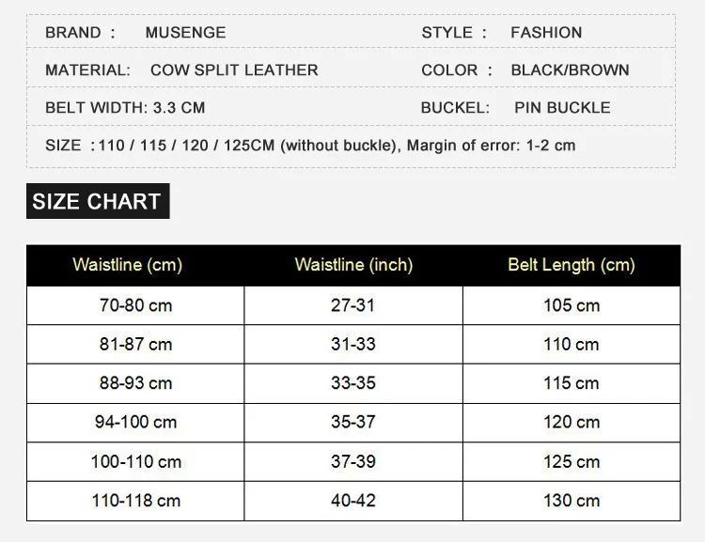The height and width of the screenshot is (542, 705).
Task: Click the PIN BUCKLE text
Action: click(x=562, y=108)
